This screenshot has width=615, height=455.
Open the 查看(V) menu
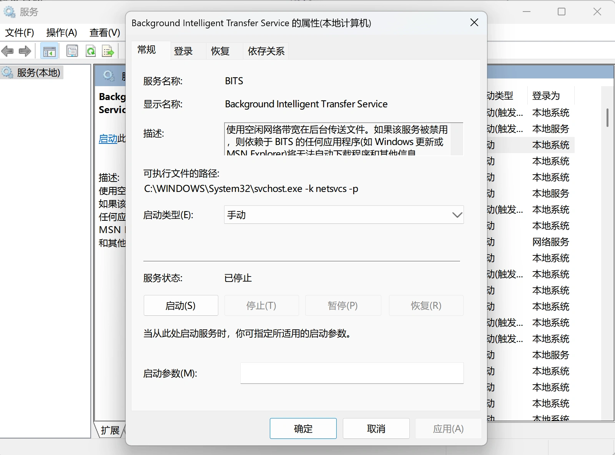(105, 33)
